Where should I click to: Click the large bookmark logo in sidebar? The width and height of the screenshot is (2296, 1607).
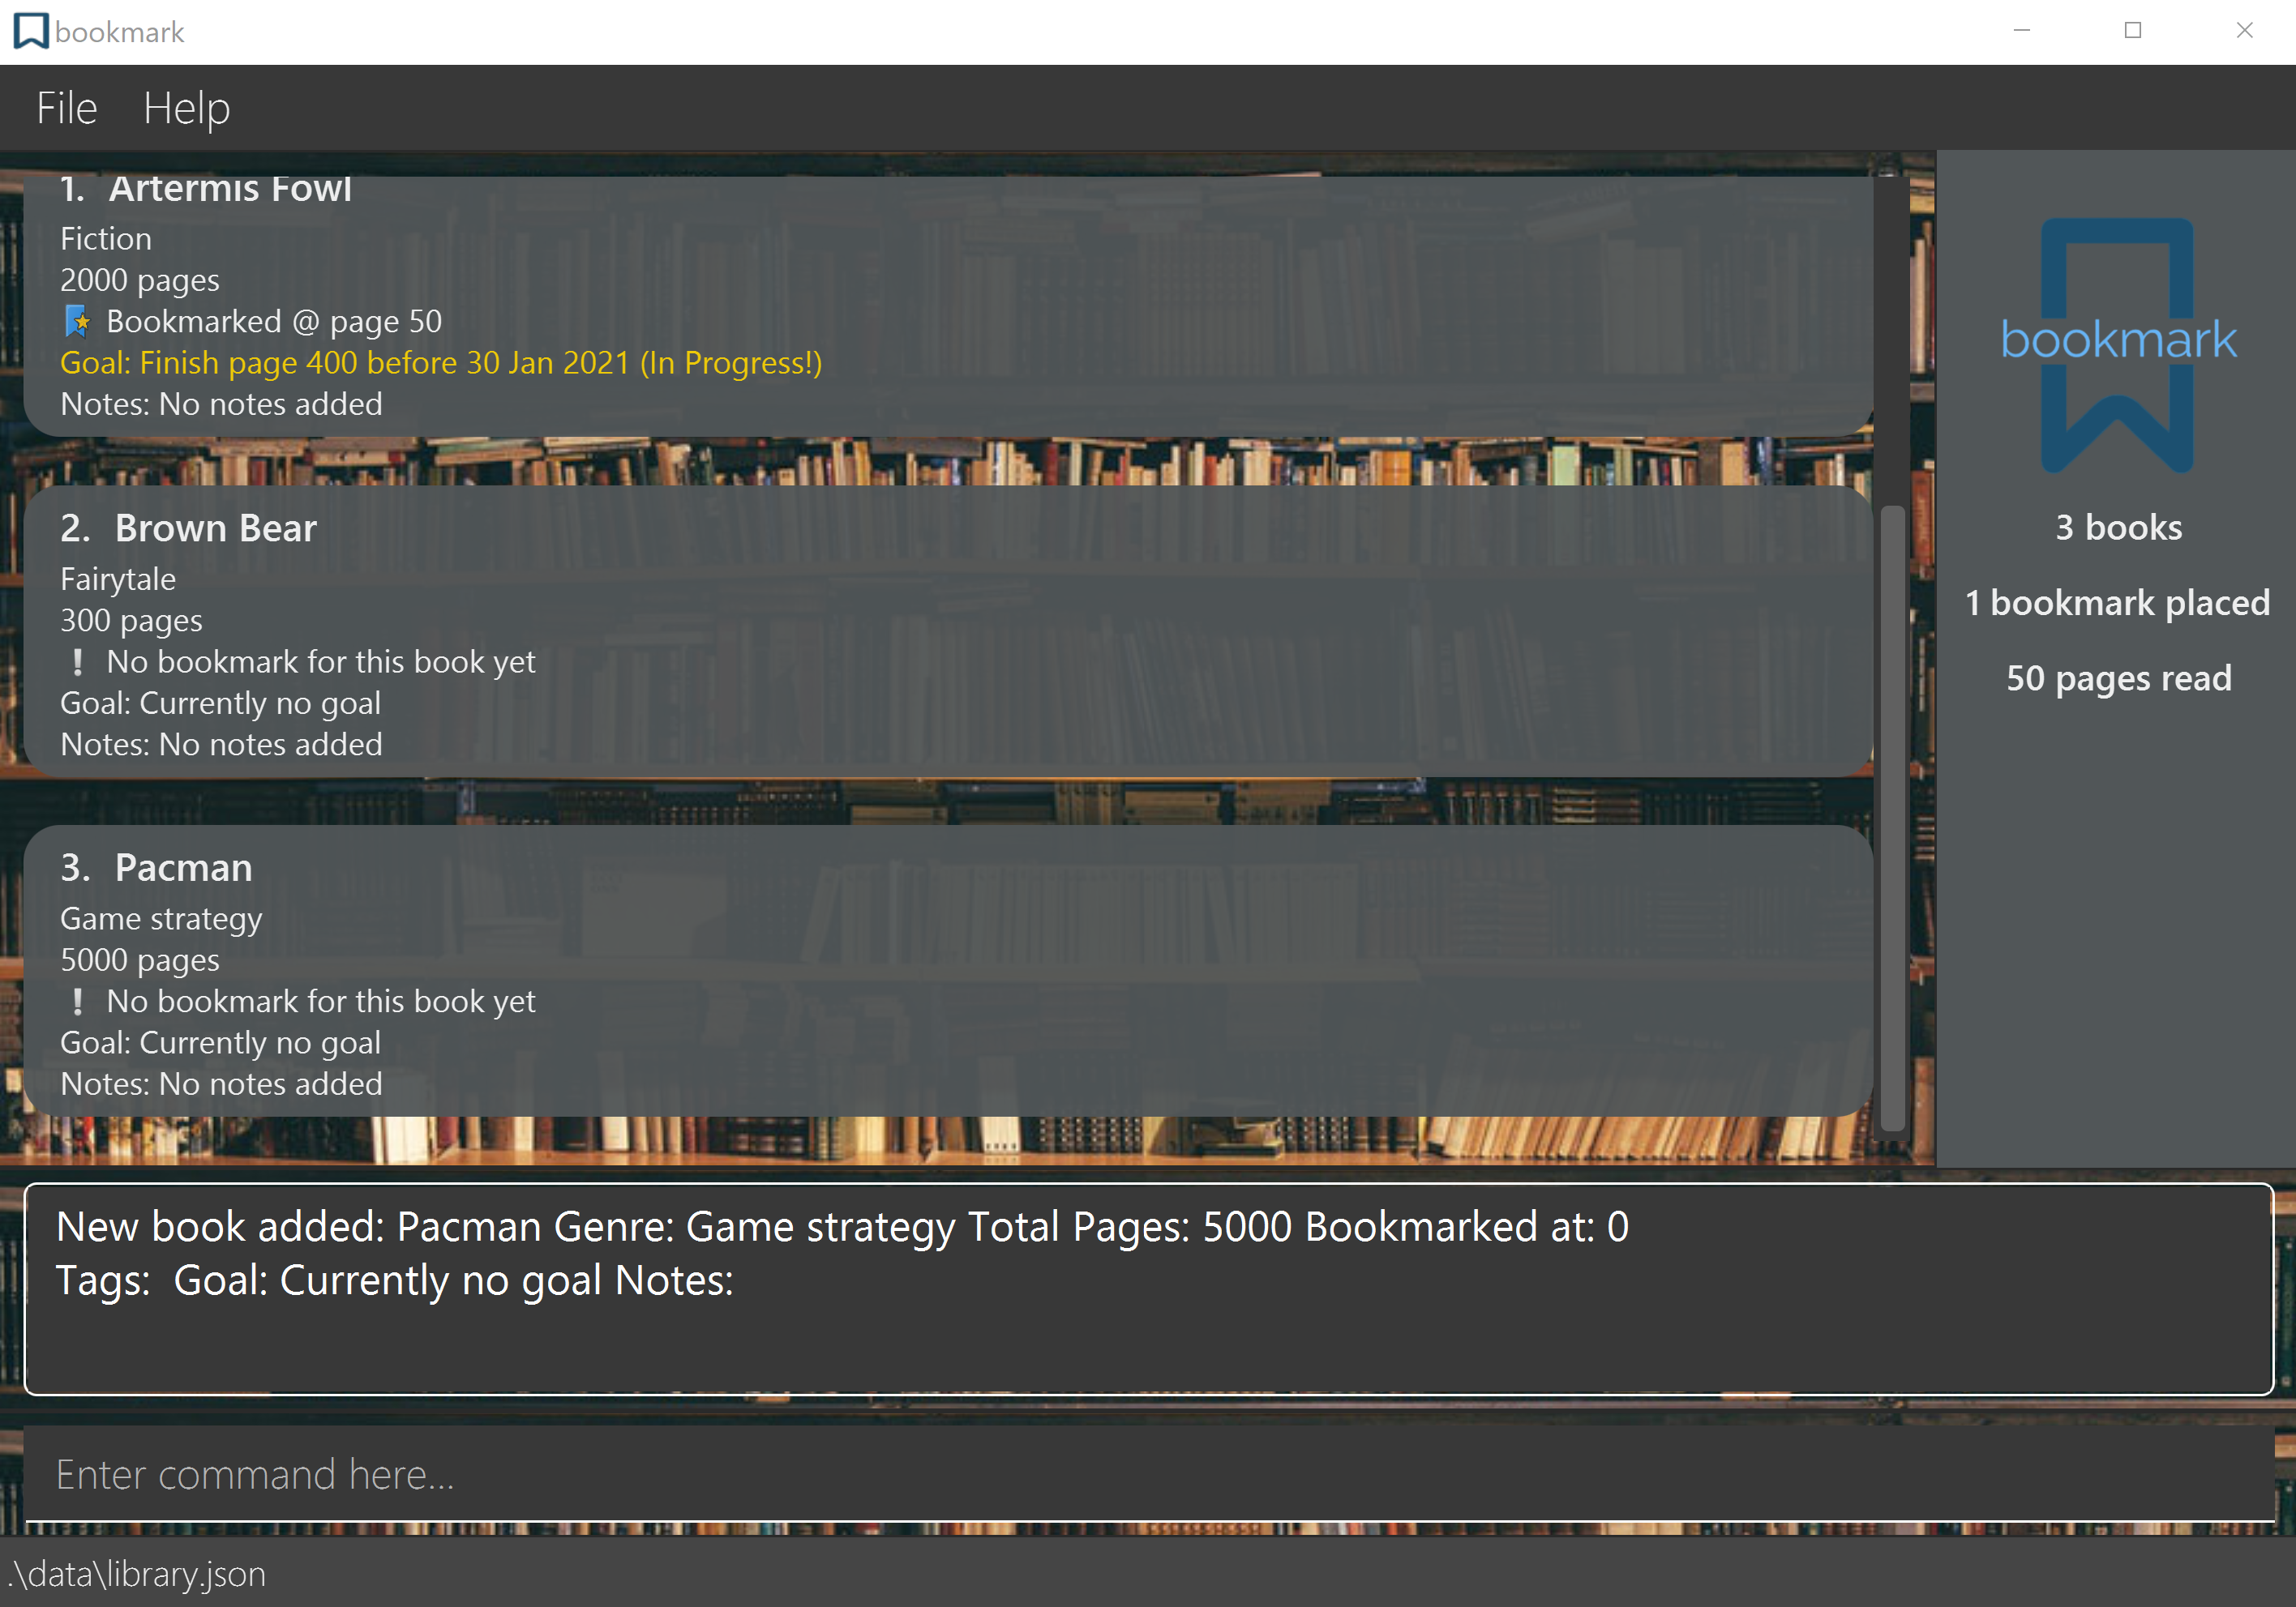pyautogui.click(x=2118, y=344)
